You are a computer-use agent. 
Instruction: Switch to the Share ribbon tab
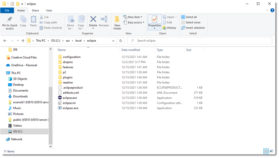[35, 10]
